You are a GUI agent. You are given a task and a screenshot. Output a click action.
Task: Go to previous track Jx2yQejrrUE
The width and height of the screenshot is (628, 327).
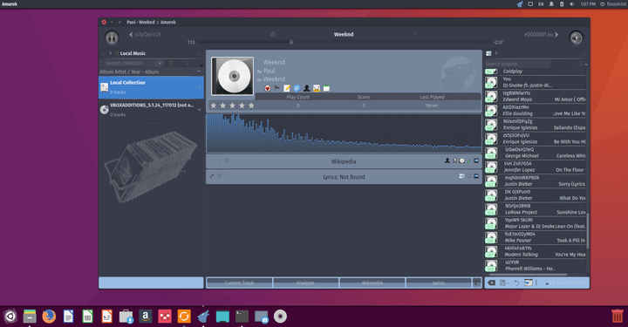point(145,34)
